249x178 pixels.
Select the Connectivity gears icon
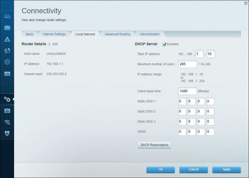(x=7, y=99)
